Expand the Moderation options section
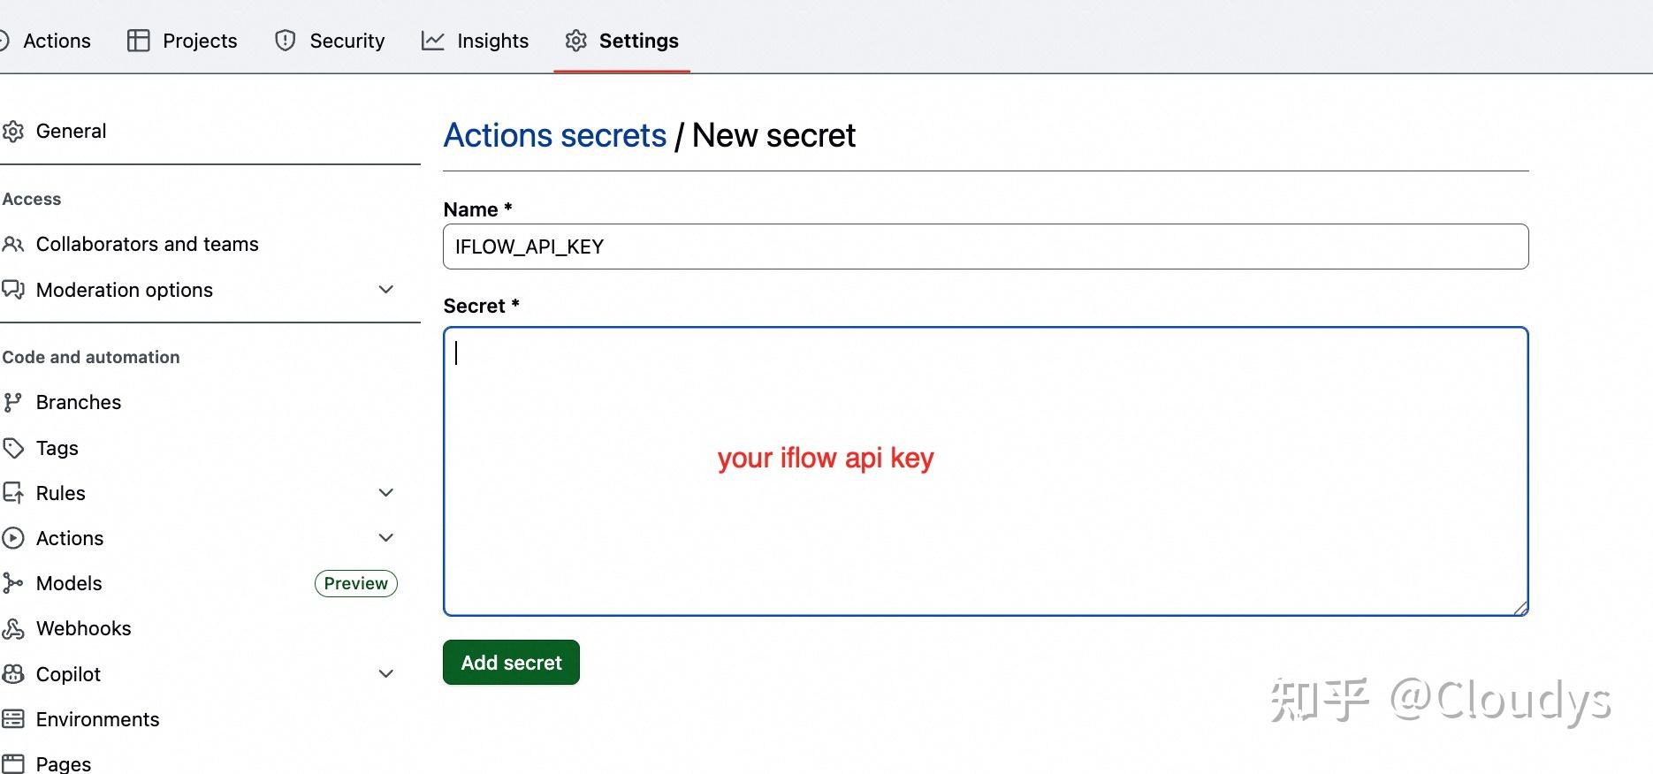 pos(386,289)
